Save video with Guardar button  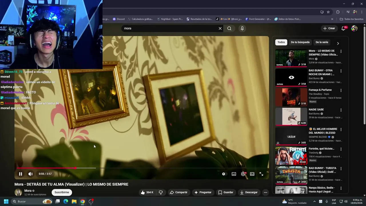[226, 192]
